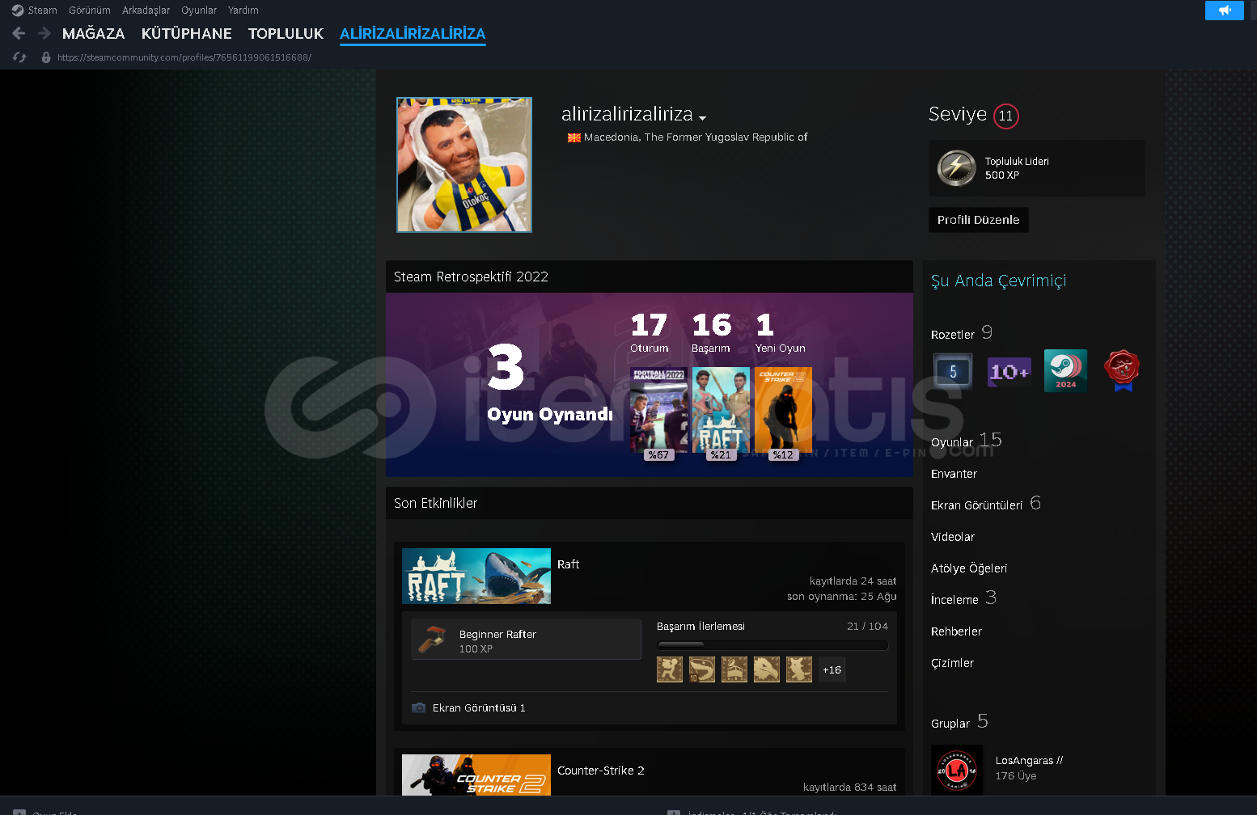Open the purple 10+ games badge
This screenshot has height=815, width=1257.
point(1009,371)
